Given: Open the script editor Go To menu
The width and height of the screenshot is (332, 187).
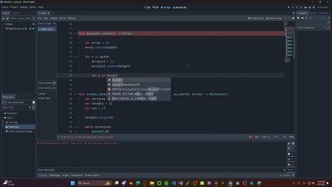Looking at the screenshot, I should point(62,19).
